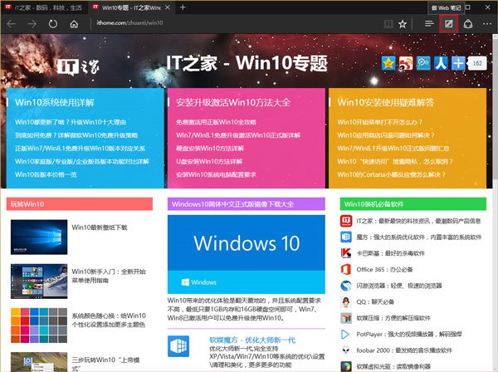Open 软媒魔方 - 优化大师新一代 link

tap(252, 340)
